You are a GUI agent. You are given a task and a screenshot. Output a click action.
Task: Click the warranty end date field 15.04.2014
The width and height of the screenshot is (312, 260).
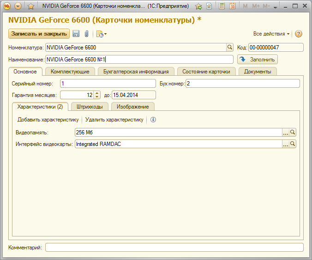134,95
